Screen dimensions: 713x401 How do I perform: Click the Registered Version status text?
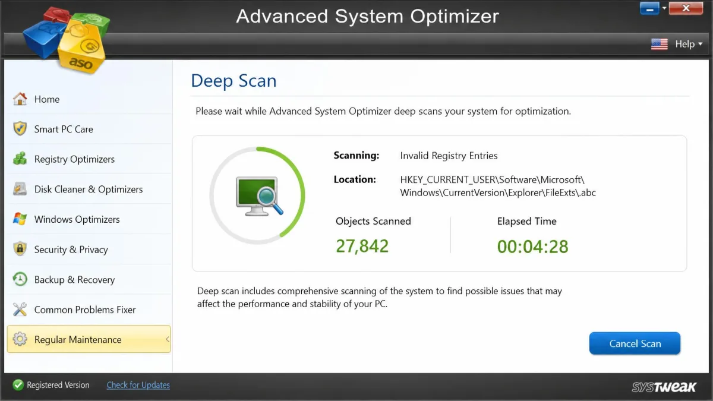[58, 385]
